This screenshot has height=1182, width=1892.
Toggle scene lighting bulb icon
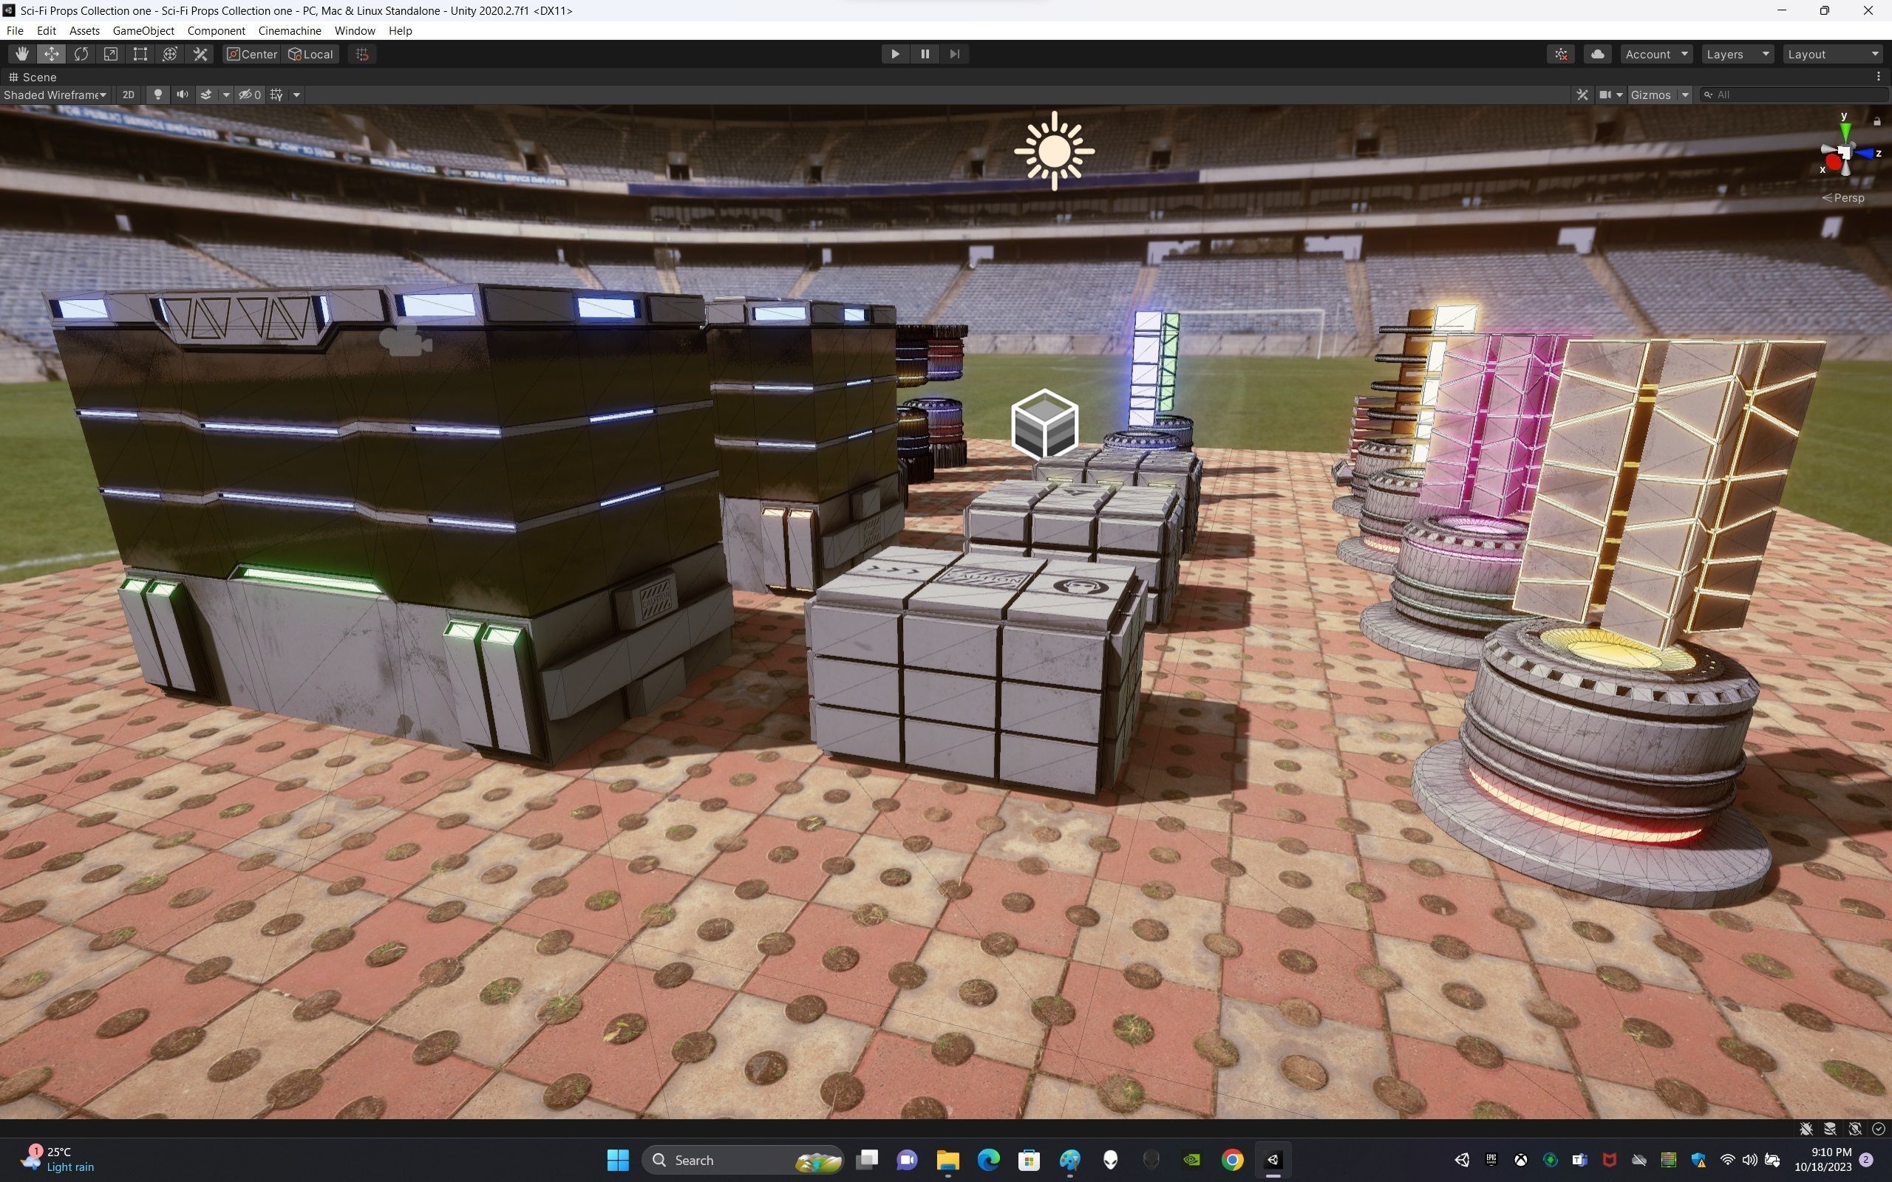pos(158,95)
